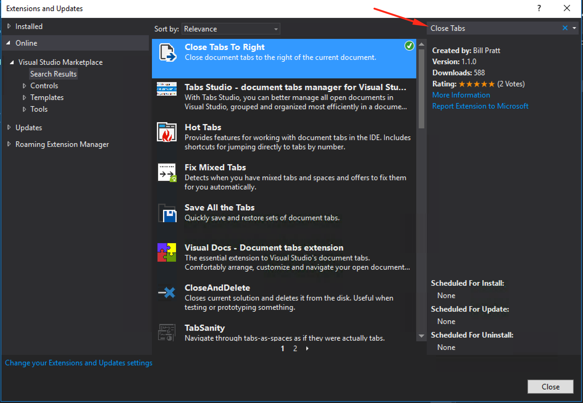
Task: Click the Visual Docs puzzle icon
Action: (167, 252)
